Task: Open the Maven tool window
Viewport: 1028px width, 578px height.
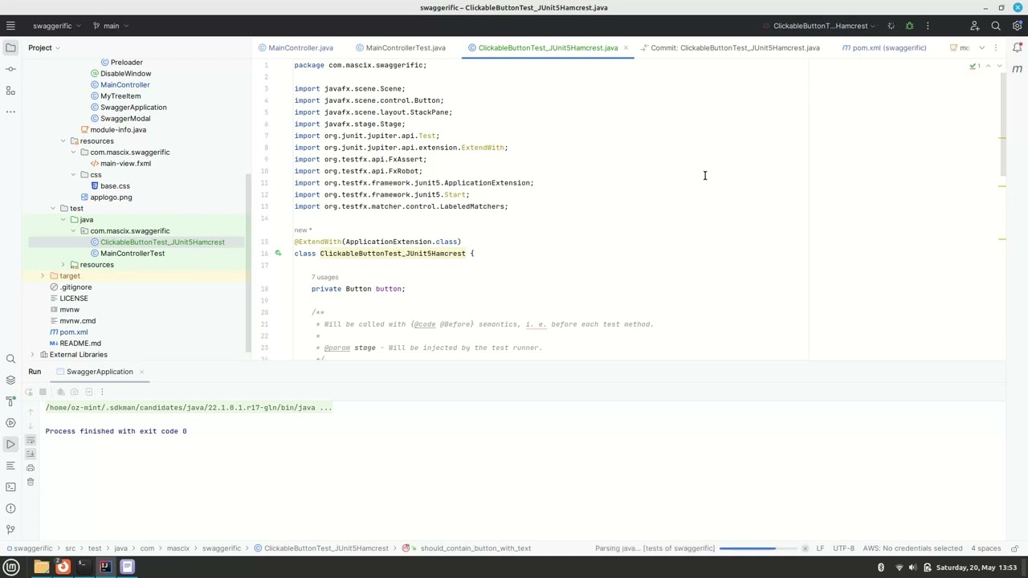Action: pos(1017,69)
